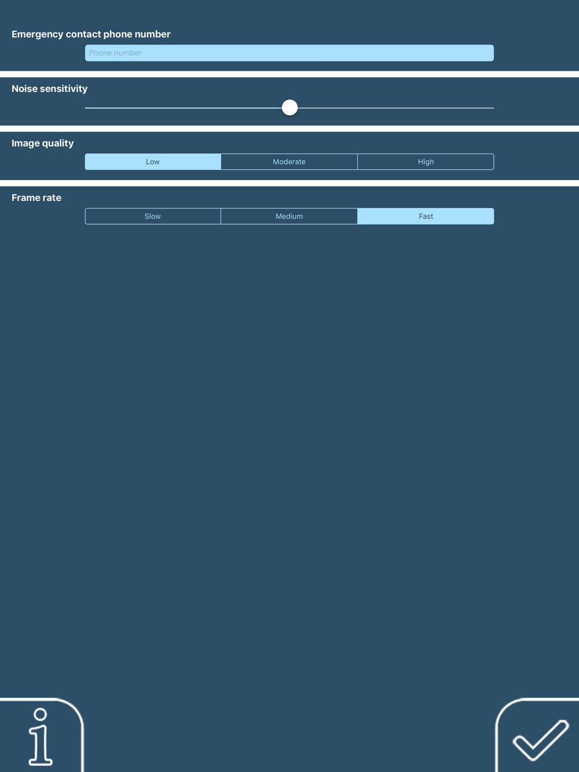Choose Slow frame rate
This screenshot has width=579, height=772.
(x=153, y=216)
